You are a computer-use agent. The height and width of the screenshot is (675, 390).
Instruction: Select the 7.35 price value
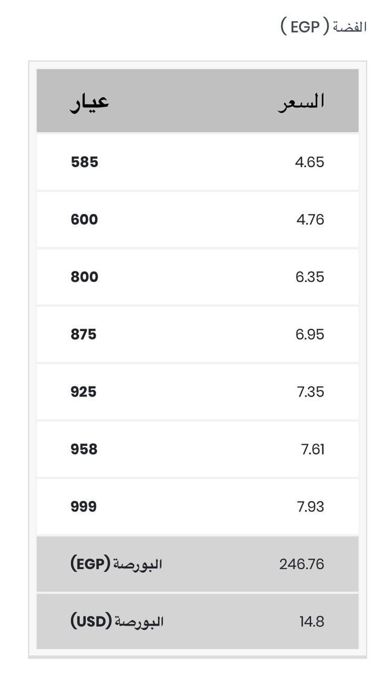click(x=311, y=392)
